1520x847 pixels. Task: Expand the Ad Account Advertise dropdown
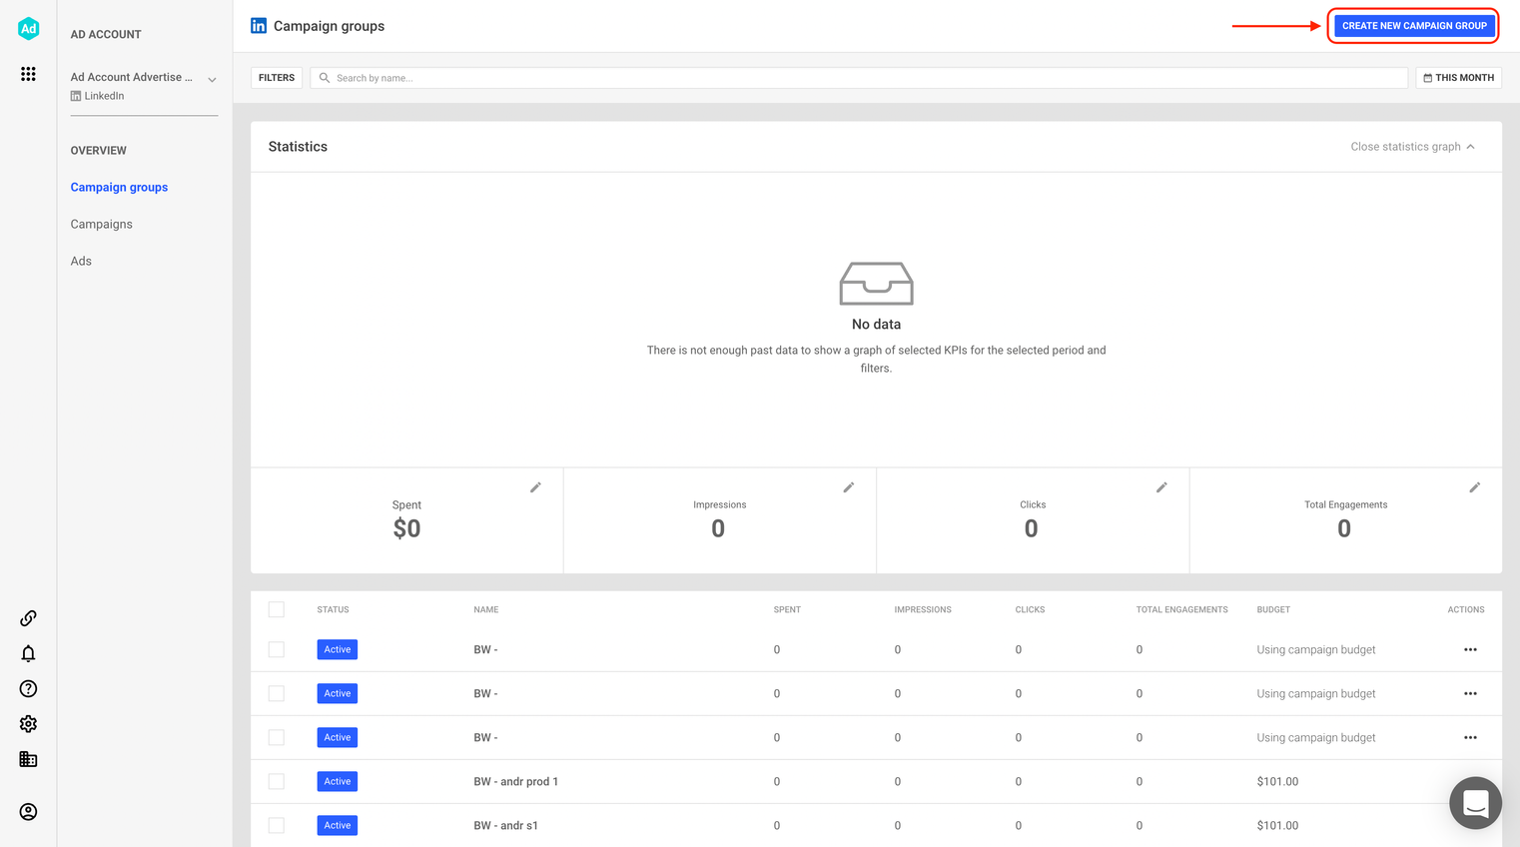coord(212,80)
